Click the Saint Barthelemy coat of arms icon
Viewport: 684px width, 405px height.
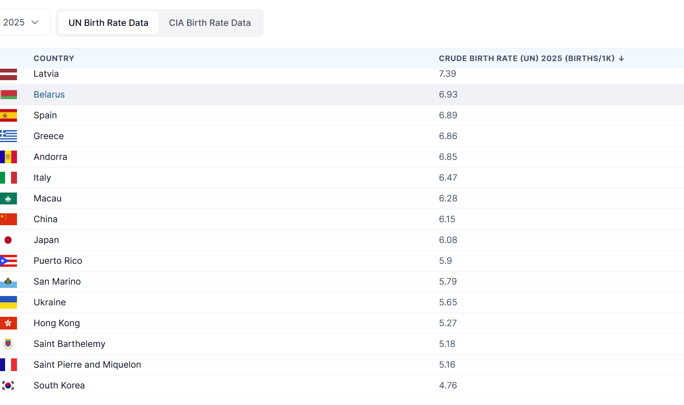pos(8,344)
